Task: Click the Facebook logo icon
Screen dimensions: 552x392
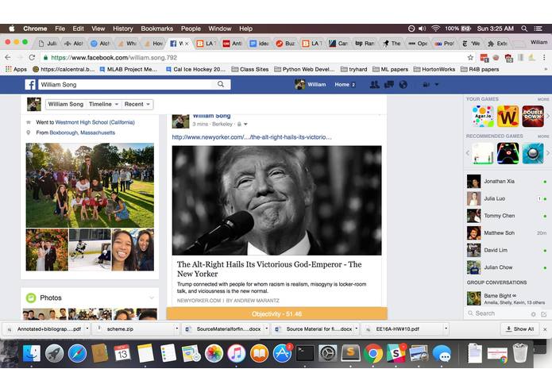Action: click(30, 84)
